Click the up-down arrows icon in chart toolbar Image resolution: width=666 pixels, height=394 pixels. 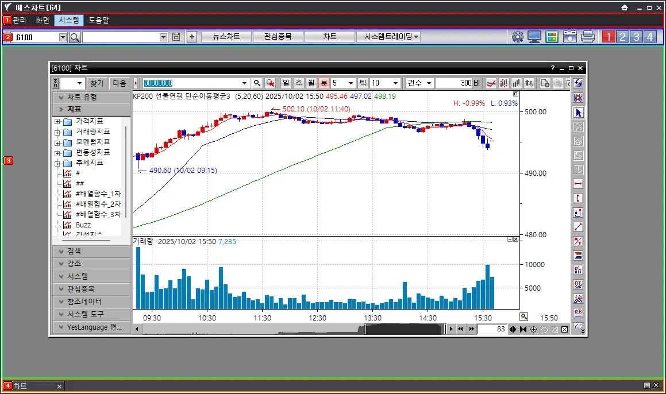pyautogui.click(x=529, y=83)
